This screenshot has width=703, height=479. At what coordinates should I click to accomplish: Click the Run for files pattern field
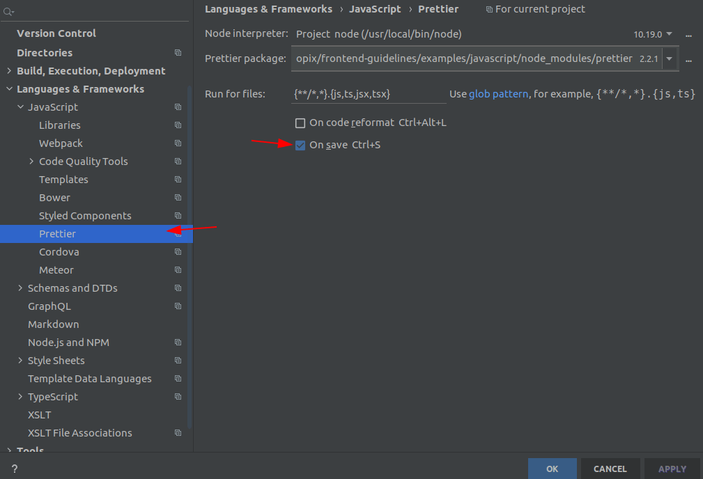coord(368,94)
